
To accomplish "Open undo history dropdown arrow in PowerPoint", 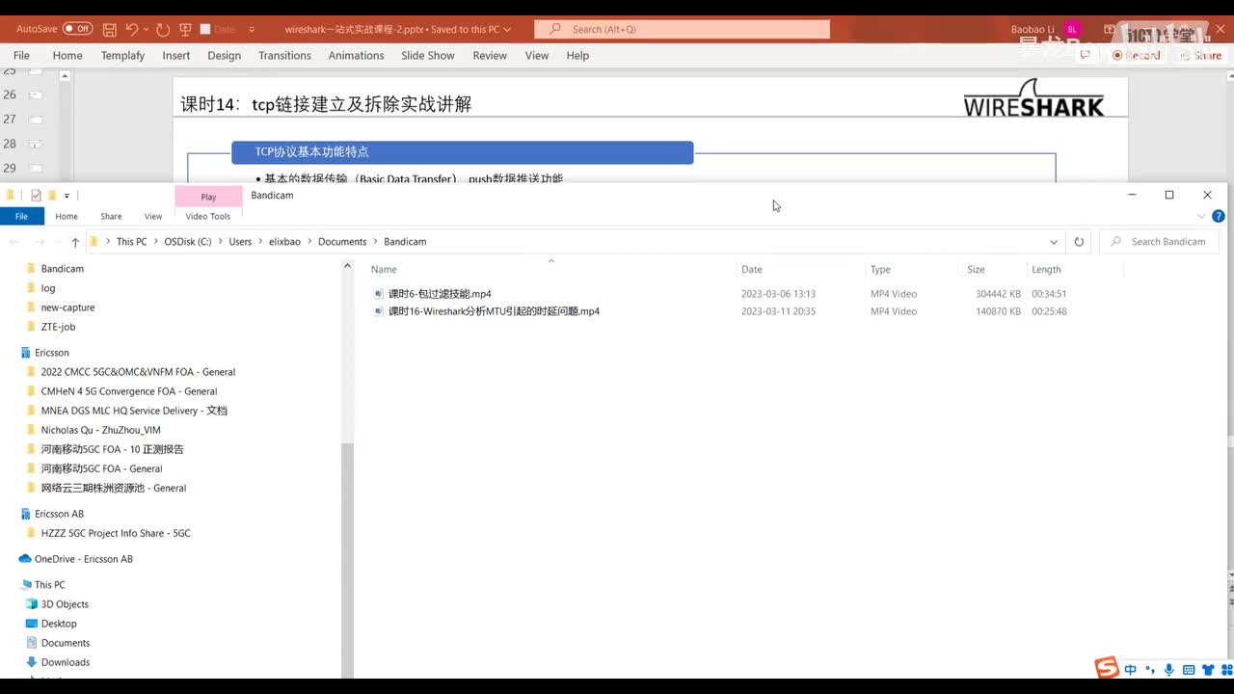I will (x=146, y=30).
